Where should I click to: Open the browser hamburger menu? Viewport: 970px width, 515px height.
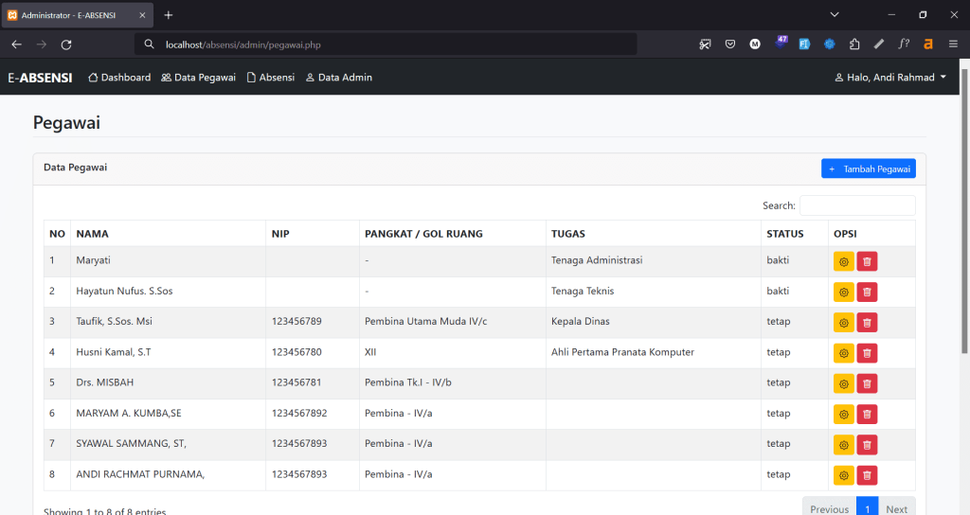point(953,44)
